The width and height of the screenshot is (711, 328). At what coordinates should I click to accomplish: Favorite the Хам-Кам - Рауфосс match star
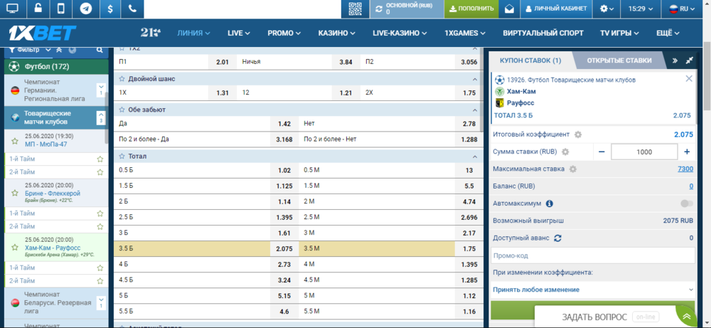15,248
